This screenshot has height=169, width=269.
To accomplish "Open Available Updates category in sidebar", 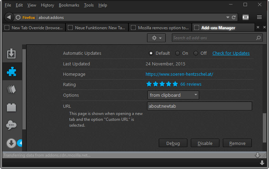I will pos(11,143).
